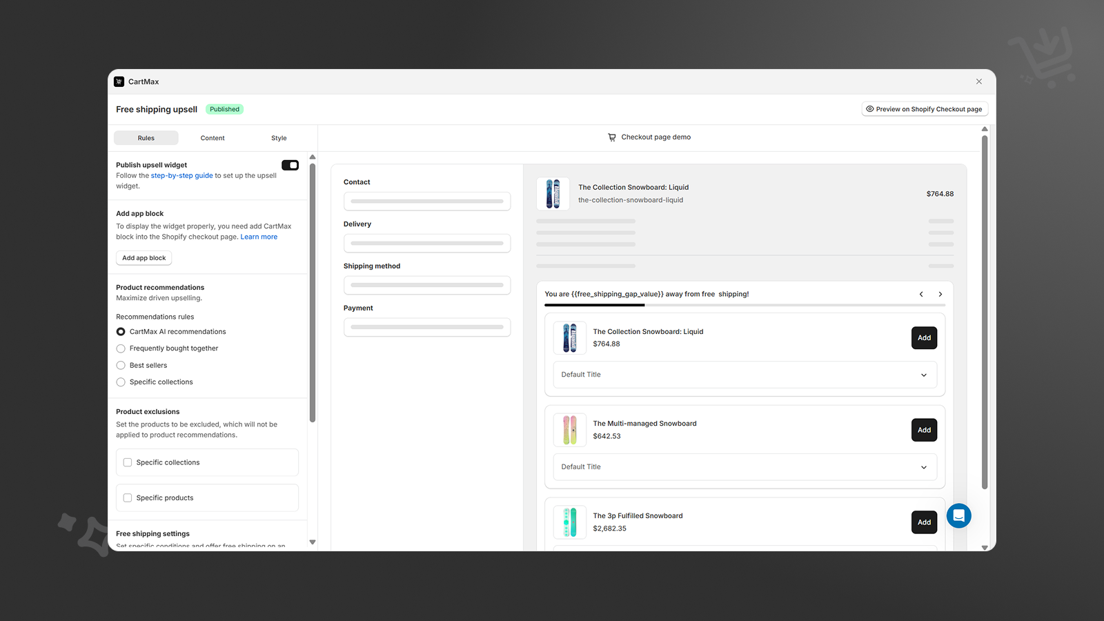The width and height of the screenshot is (1104, 621).
Task: Select Frequently bought together option
Action: (121, 348)
